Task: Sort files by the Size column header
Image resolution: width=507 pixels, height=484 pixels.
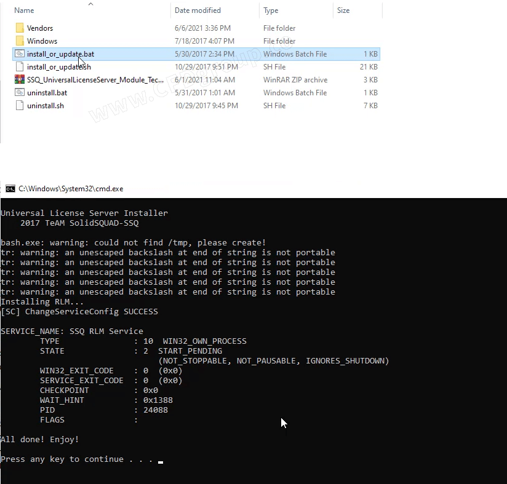Action: pos(343,10)
